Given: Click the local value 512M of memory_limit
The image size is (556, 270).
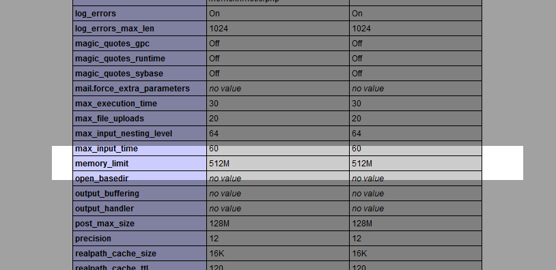Looking at the screenshot, I should (219, 164).
